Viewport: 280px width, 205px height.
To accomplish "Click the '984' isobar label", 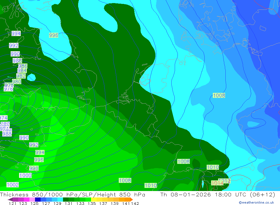I will point(22,70).
